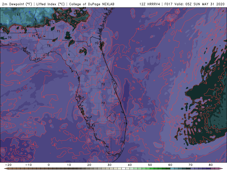Click the -20 label on the color scale

(x=8, y=165)
